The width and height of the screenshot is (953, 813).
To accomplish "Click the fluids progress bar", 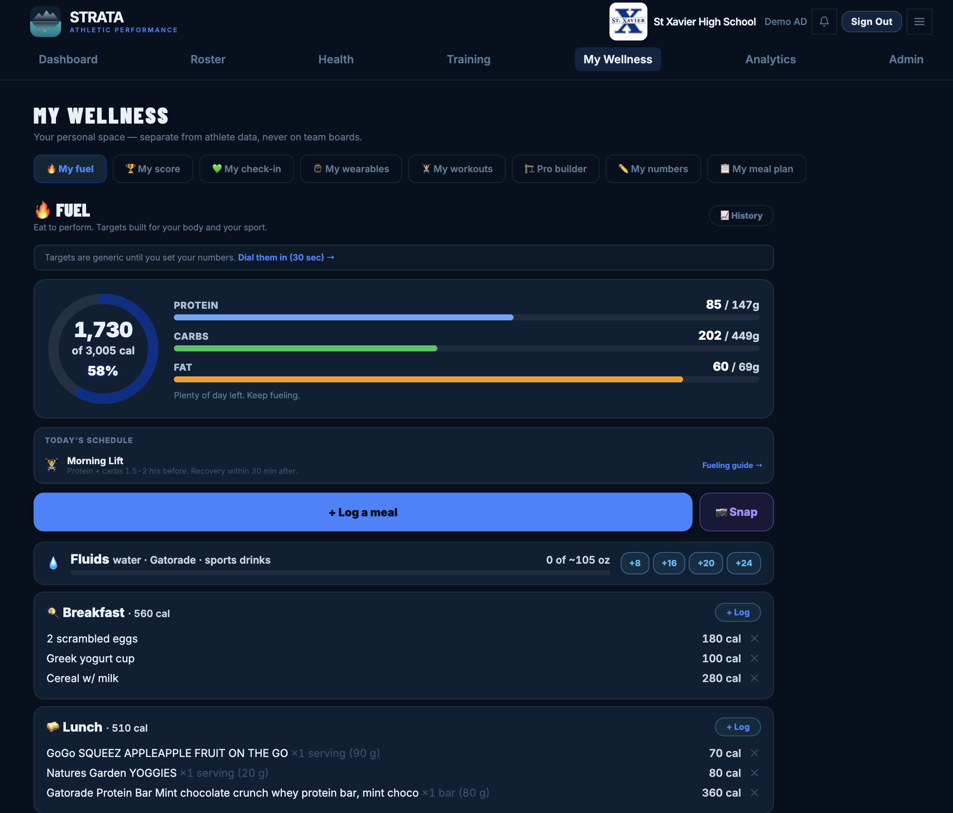I will [340, 573].
